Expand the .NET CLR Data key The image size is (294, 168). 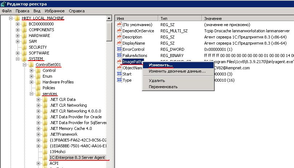click(x=39, y=99)
